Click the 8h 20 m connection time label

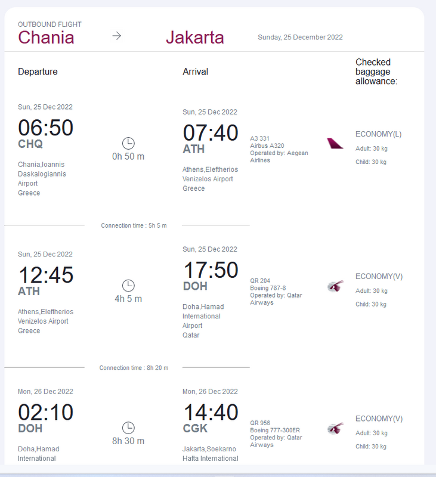pos(134,368)
